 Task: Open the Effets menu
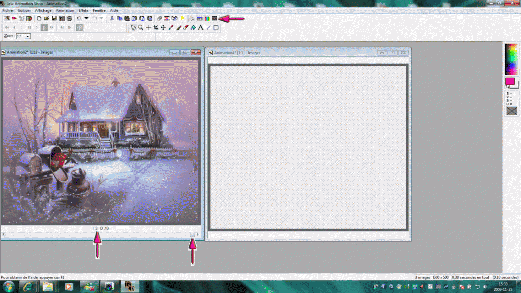(83, 10)
